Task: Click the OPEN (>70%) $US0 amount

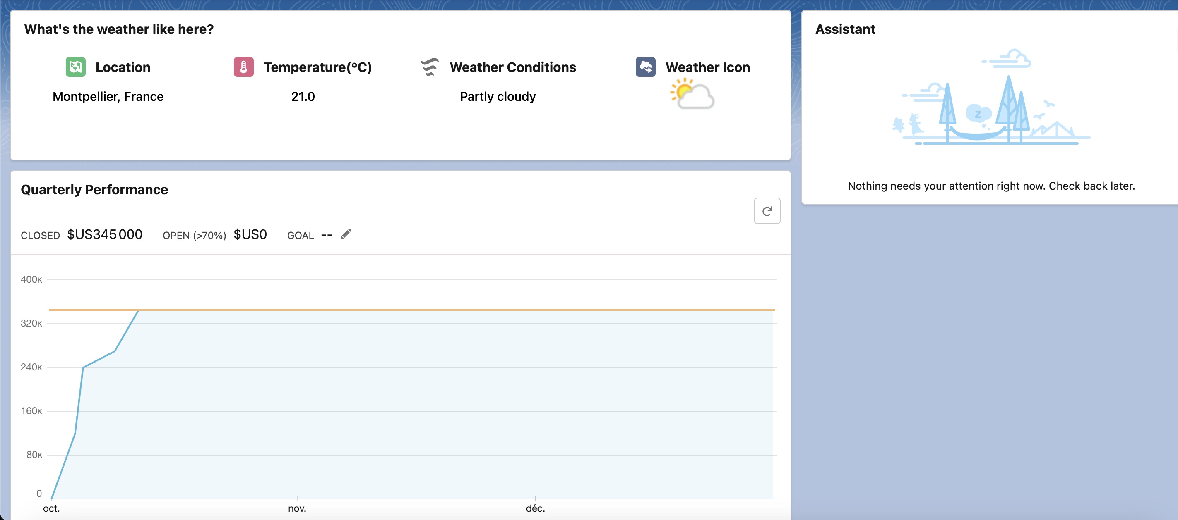Action: point(250,234)
